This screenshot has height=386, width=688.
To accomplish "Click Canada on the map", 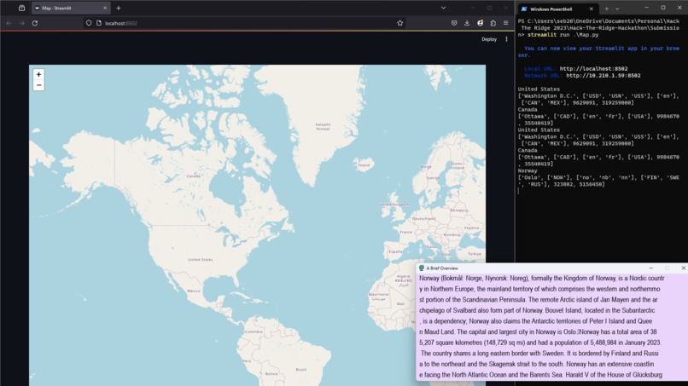I will tap(194, 176).
